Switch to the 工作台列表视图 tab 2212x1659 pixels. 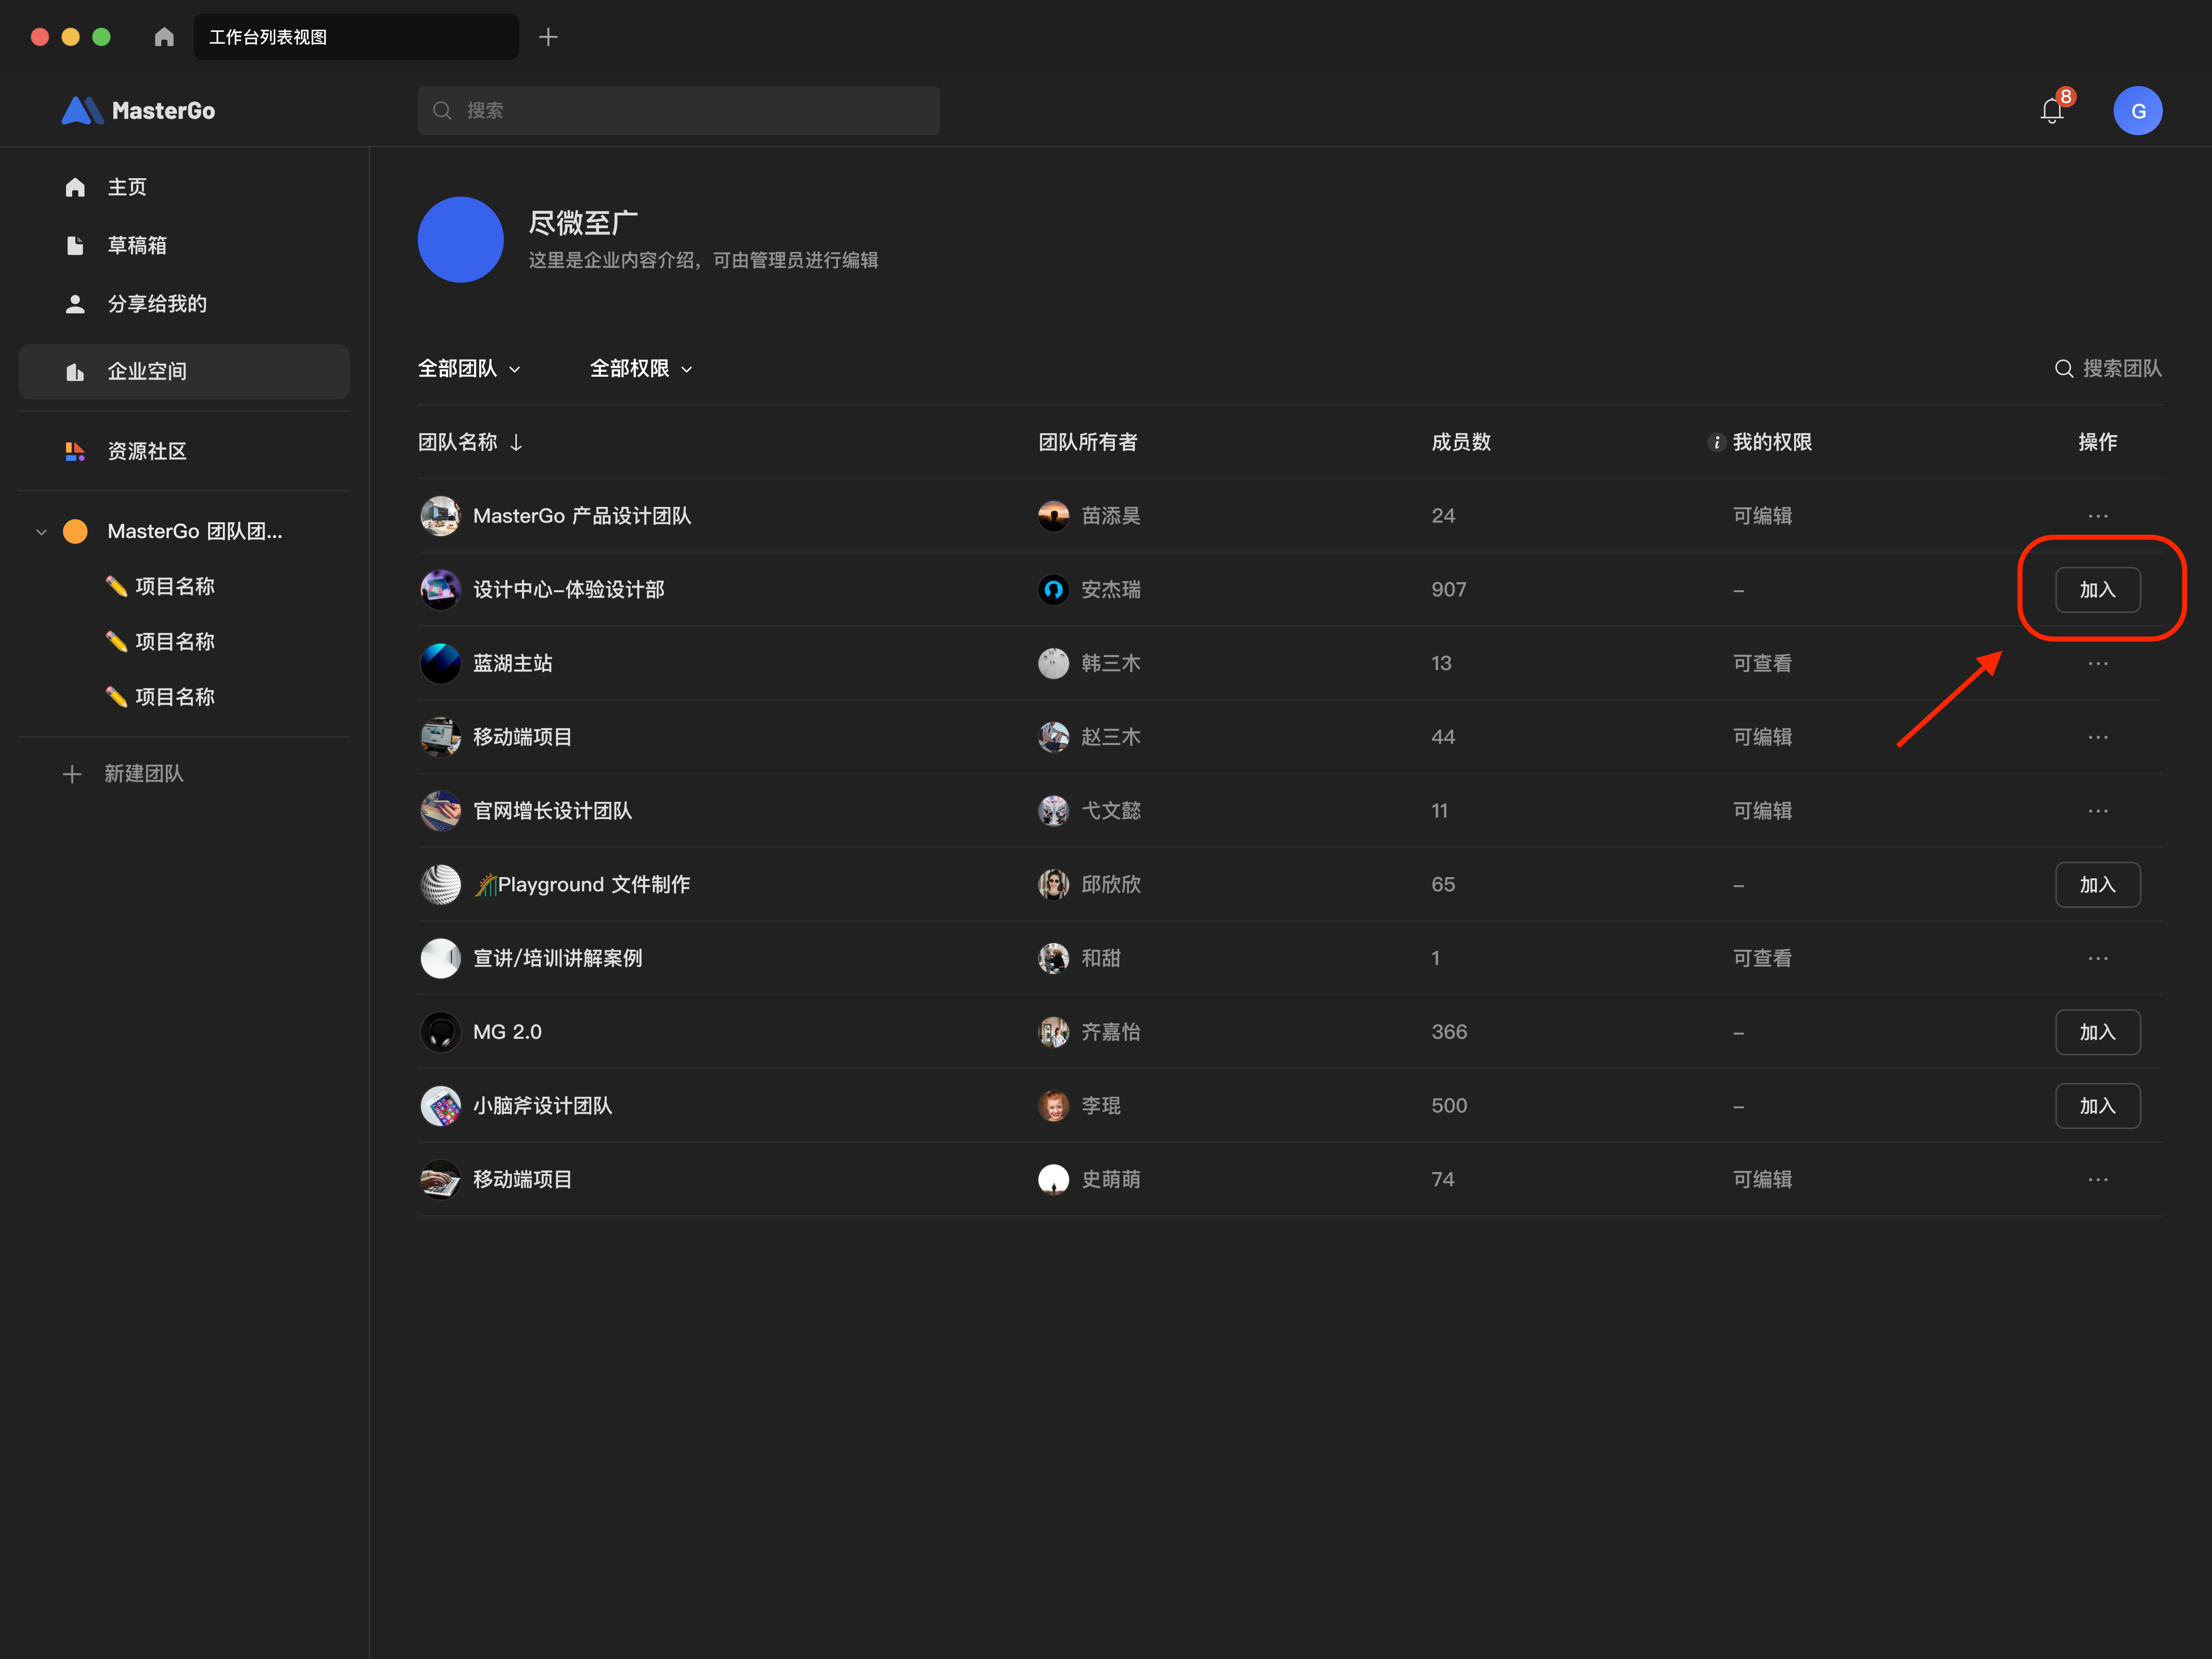356,37
